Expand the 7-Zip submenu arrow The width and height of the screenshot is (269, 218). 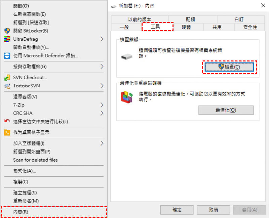pos(102,105)
